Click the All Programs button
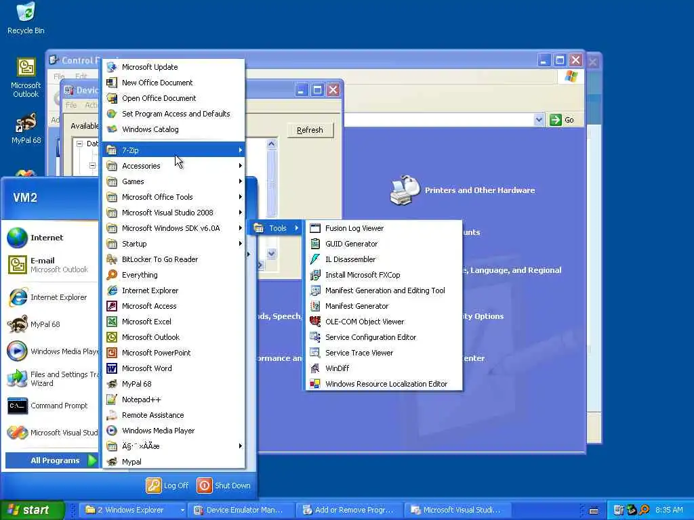 click(52, 460)
